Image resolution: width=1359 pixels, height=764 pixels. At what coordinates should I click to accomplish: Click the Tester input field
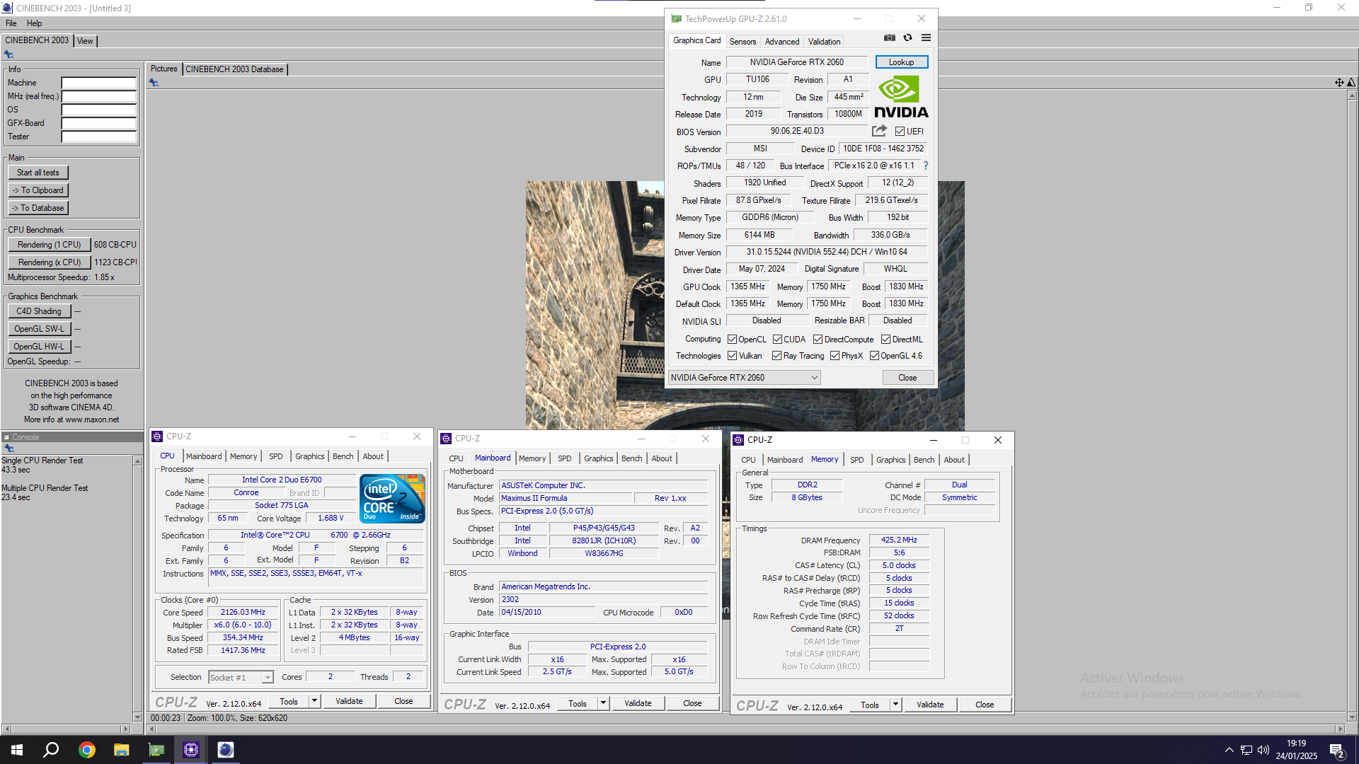point(98,137)
